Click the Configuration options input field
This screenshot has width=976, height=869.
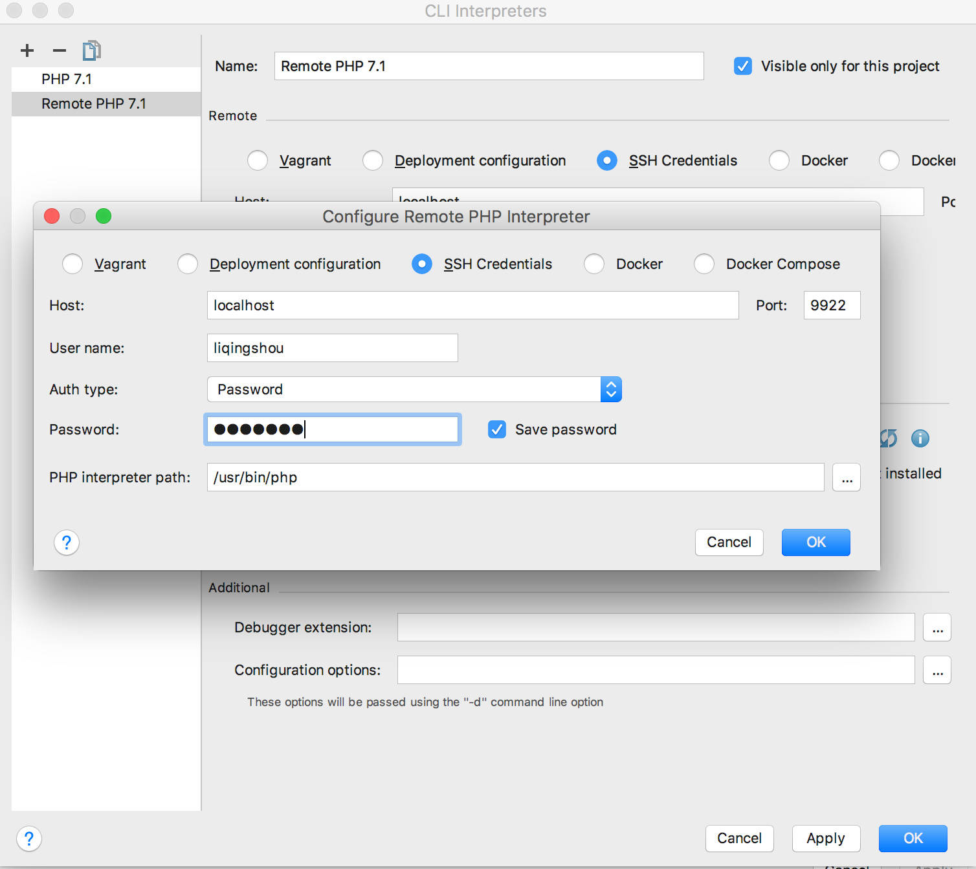[x=656, y=670]
